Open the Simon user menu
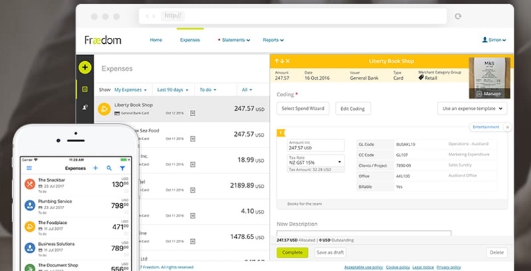 [494, 40]
